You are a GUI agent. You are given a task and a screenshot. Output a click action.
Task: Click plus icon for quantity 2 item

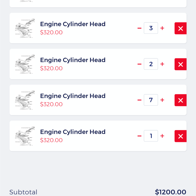click(x=162, y=64)
